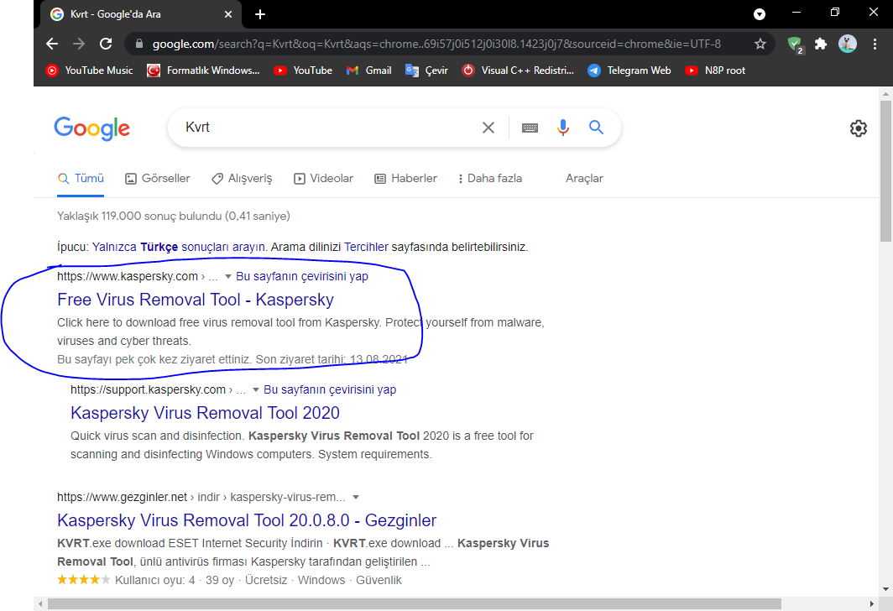Click the star rating of Gezginler result
Viewport: 893px width, 611px height.
click(x=83, y=580)
